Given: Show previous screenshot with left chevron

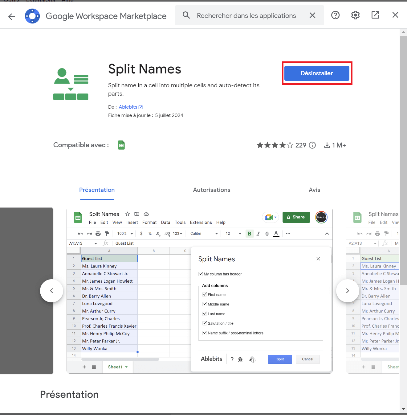Looking at the screenshot, I should point(51,291).
